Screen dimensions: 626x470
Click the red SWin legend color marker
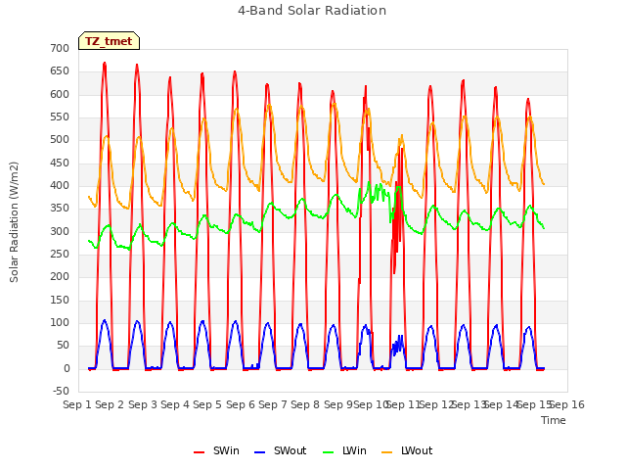199,452
